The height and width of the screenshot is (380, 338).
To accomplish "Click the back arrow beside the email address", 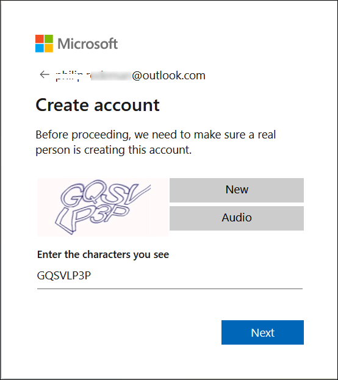I will coord(45,74).
